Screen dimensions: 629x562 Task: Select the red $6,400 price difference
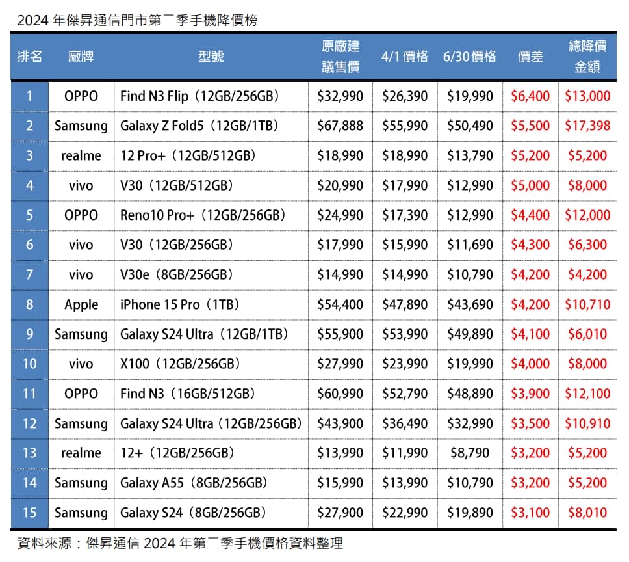530,96
